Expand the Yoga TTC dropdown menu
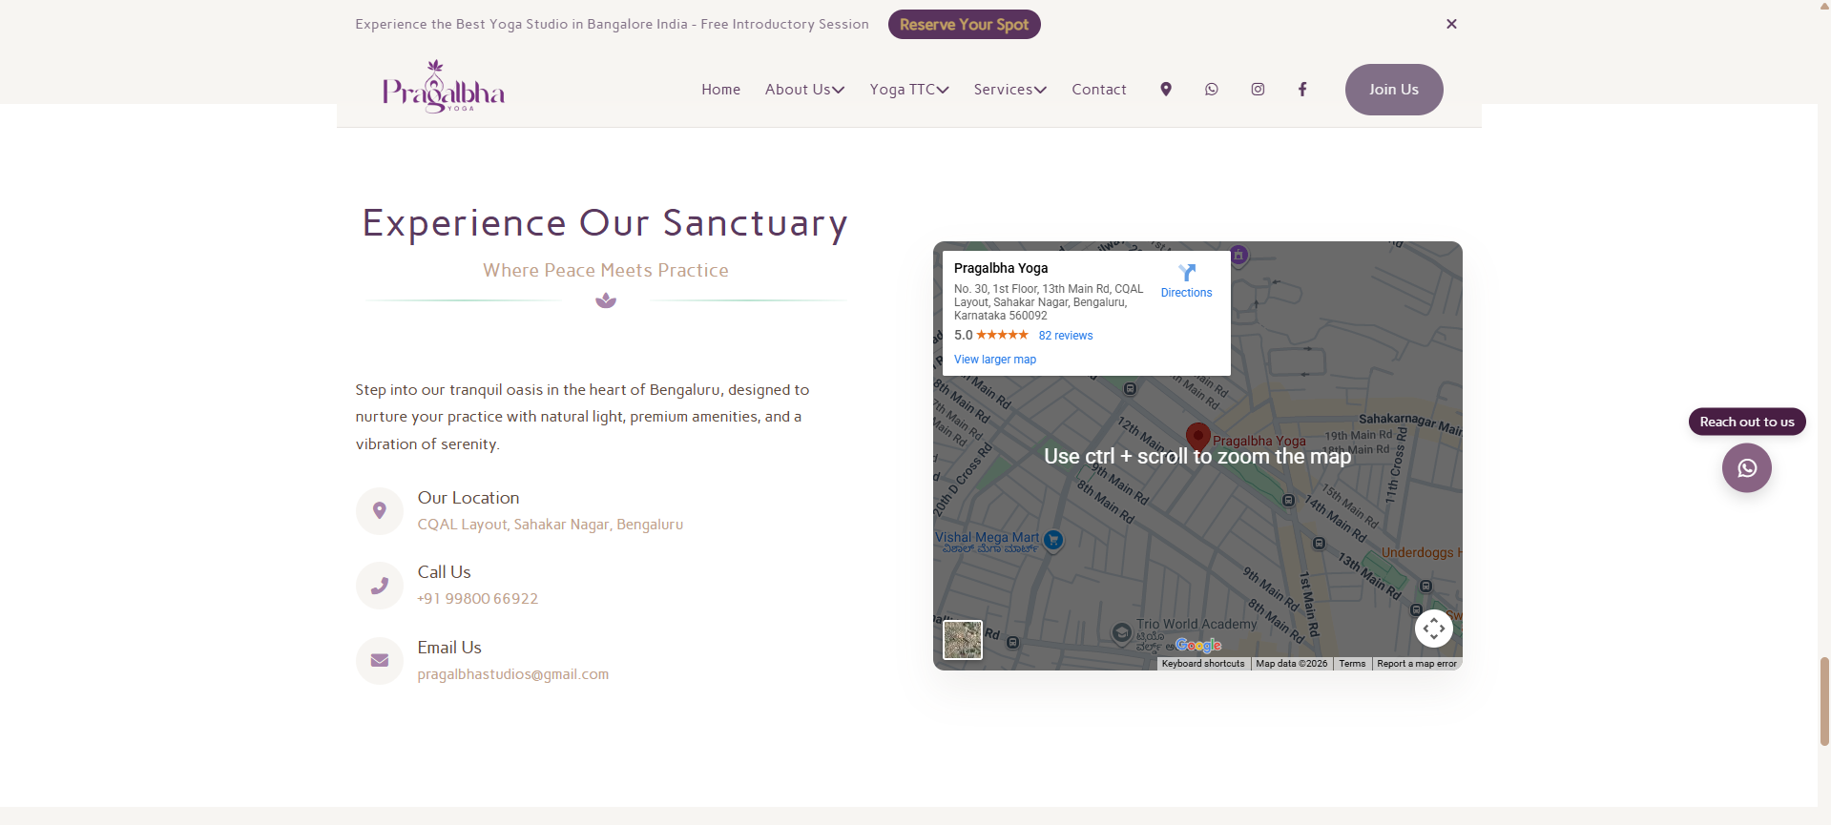This screenshot has height=825, width=1831. pyautogui.click(x=909, y=89)
